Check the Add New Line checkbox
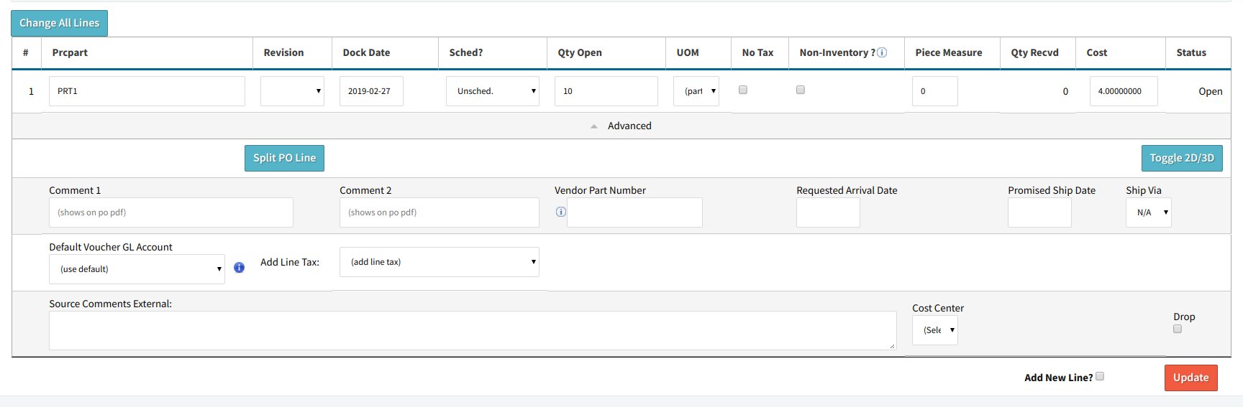 1100,376
